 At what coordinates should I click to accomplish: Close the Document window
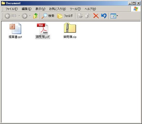(x=139, y=3)
